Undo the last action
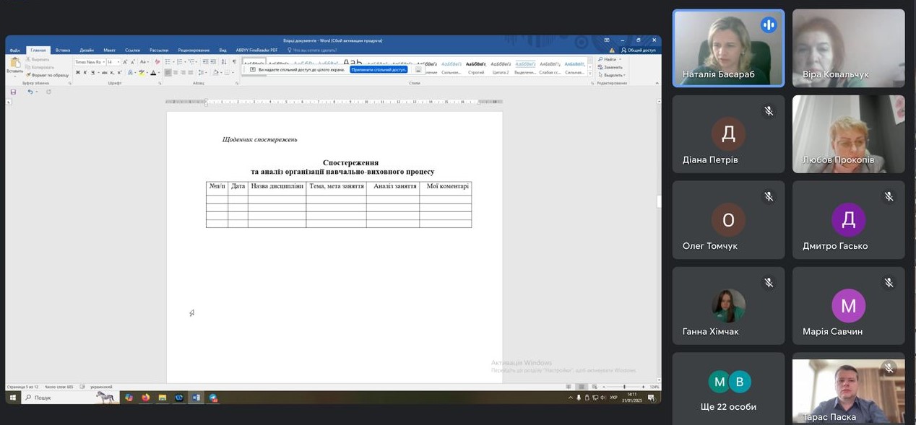Screen dimensions: 916x425 pyautogui.click(x=30, y=92)
